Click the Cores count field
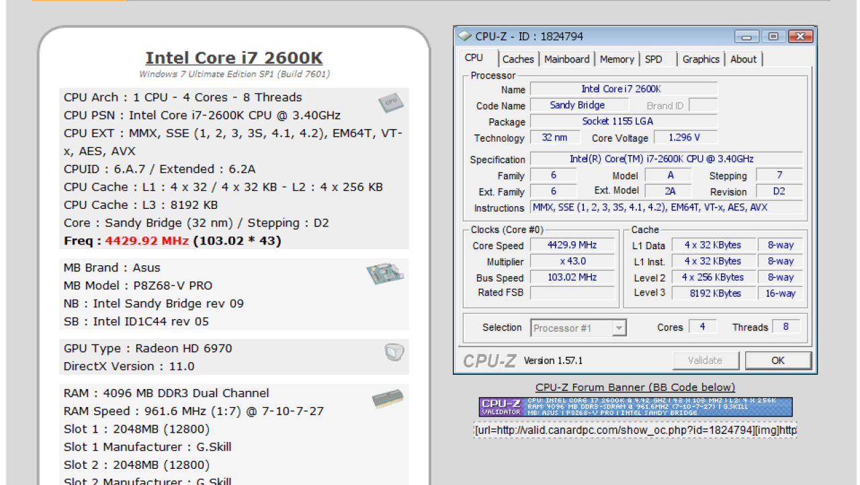This screenshot has width=860, height=485. pos(703,327)
